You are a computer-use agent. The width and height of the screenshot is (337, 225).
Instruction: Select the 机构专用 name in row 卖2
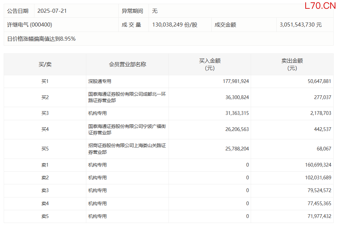pyautogui.click(x=97, y=178)
